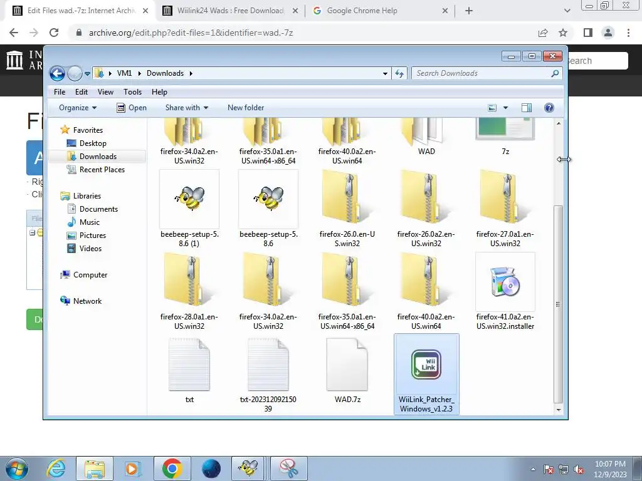Open the File menu
The height and width of the screenshot is (481, 642).
coord(60,92)
